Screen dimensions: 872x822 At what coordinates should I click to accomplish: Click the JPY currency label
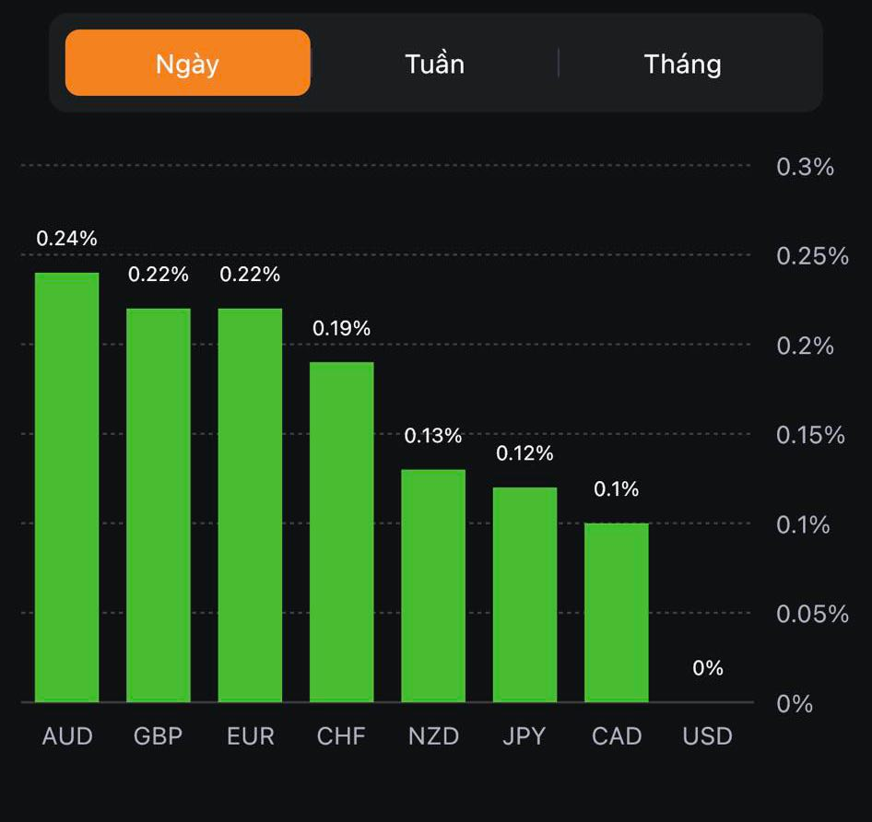click(x=524, y=736)
